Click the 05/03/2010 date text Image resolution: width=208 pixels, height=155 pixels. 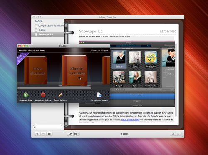pyautogui.click(x=168, y=32)
